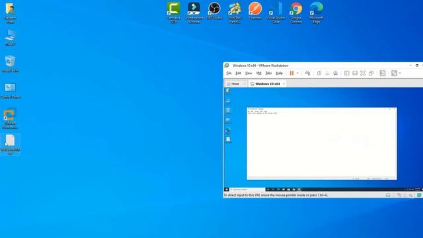Select the VMware Workstation desktop shortcut

coord(11,118)
